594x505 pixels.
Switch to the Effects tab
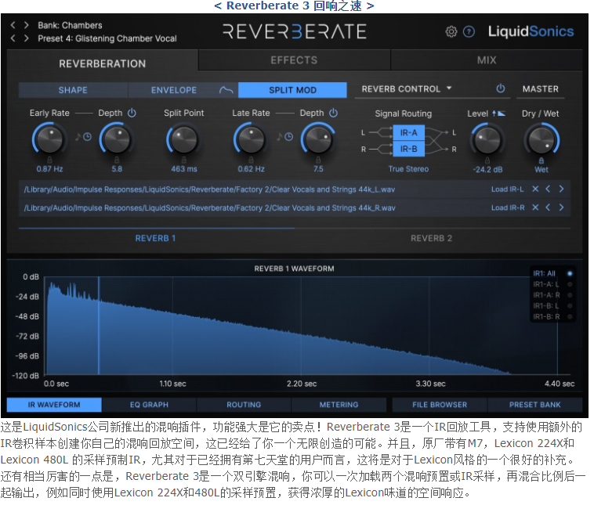click(294, 60)
